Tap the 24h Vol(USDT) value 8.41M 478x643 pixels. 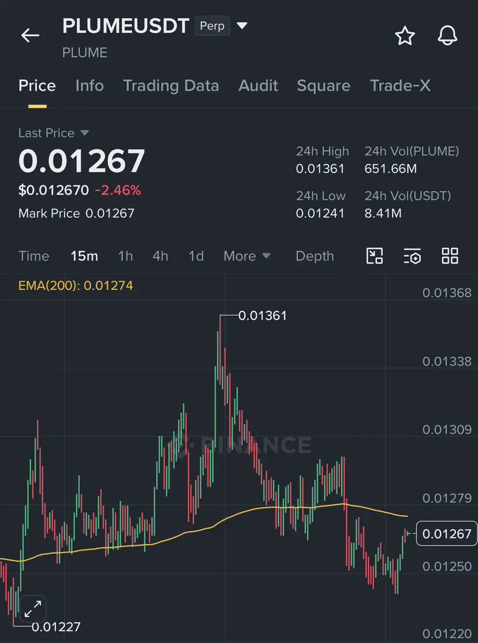383,213
